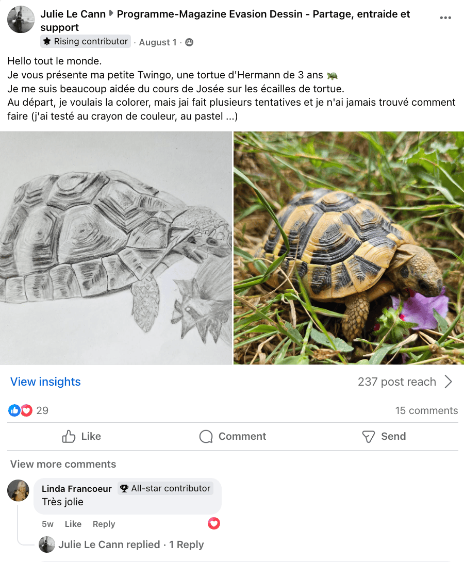This screenshot has width=464, height=562.
Task: Open the blue like reaction icon
Action: 14,410
